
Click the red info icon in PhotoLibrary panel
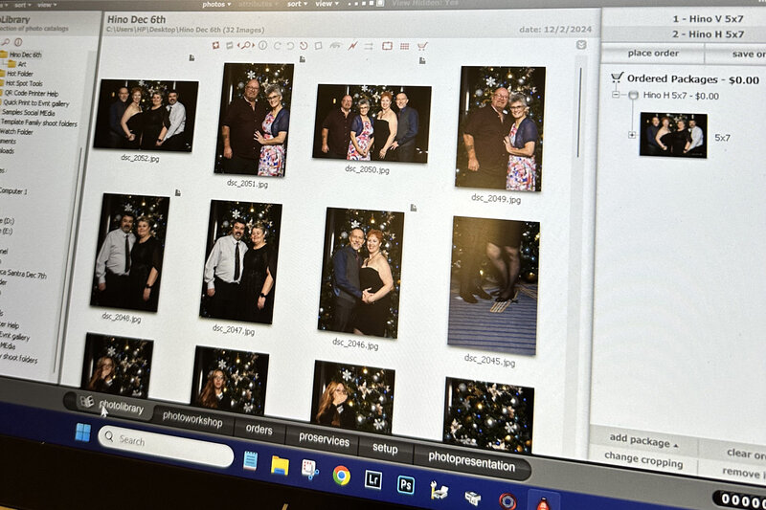18,42
